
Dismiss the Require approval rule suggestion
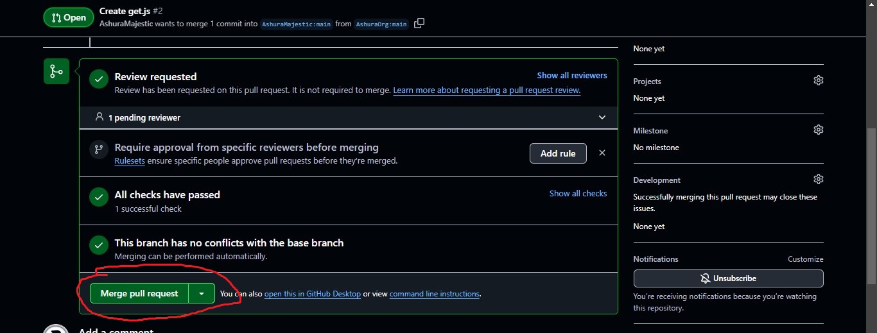pyautogui.click(x=602, y=153)
